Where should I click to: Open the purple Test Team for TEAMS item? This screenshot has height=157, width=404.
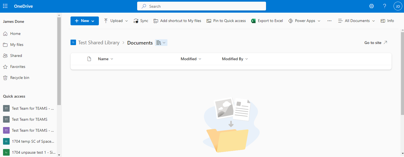(29, 130)
